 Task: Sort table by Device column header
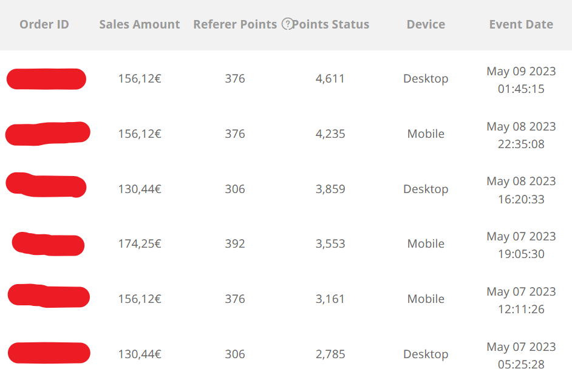pos(426,24)
